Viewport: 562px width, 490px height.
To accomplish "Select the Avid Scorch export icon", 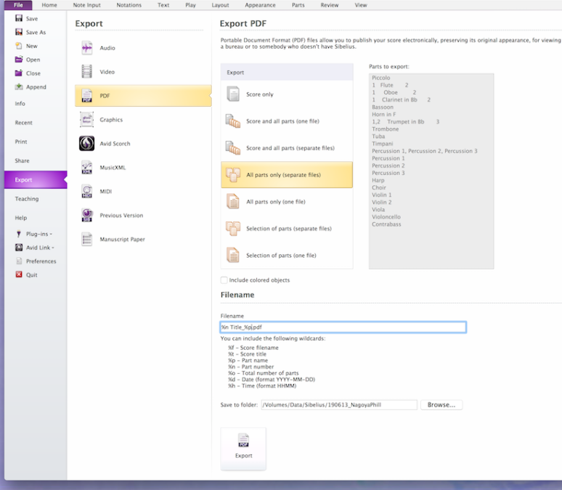I will click(86, 144).
